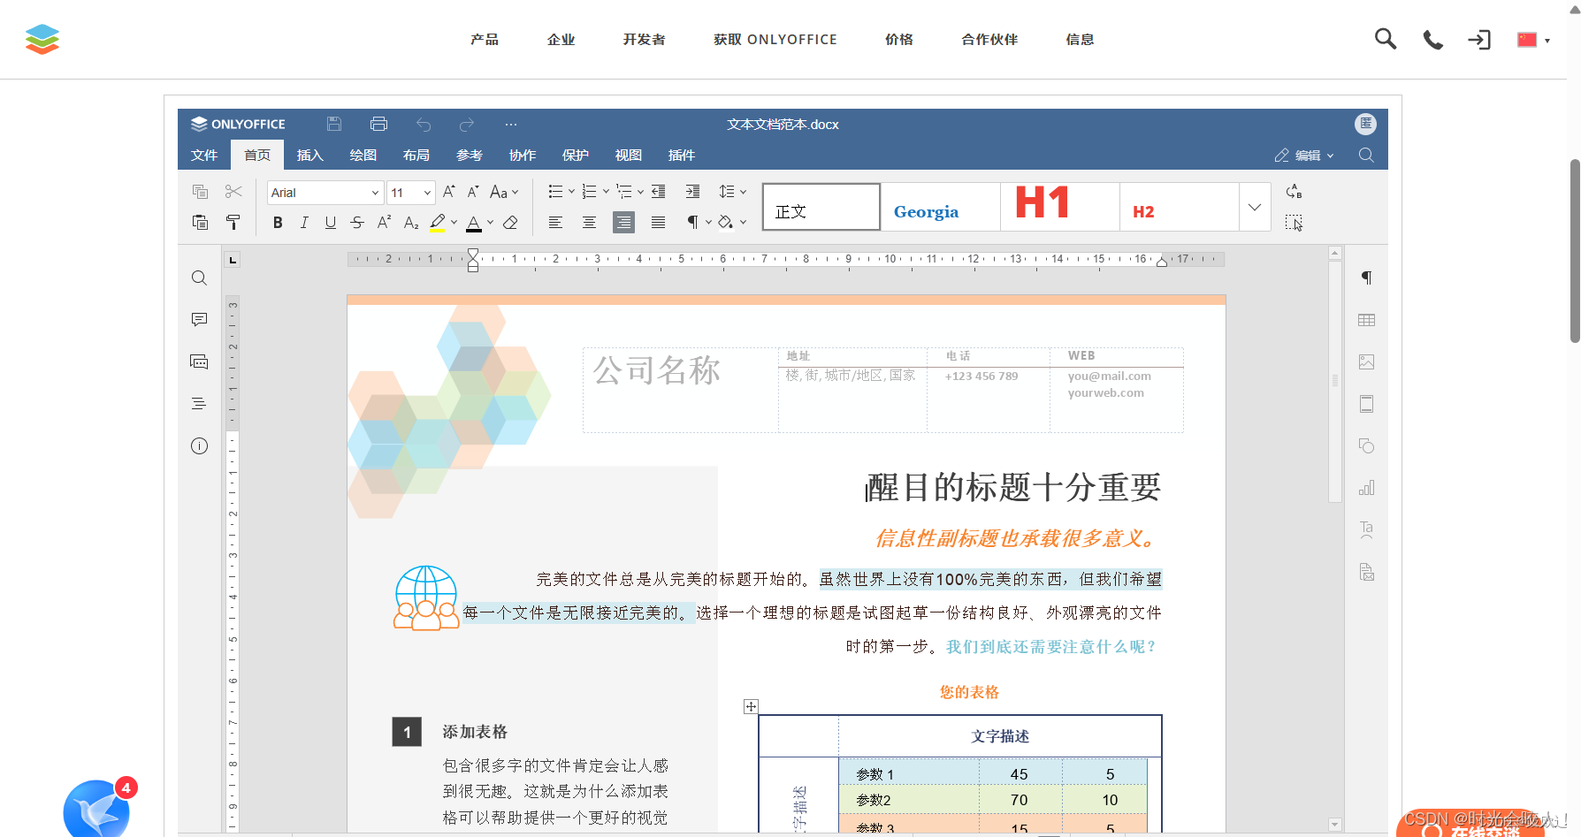
Task: Open the Find panel in left sidebar
Action: click(200, 278)
